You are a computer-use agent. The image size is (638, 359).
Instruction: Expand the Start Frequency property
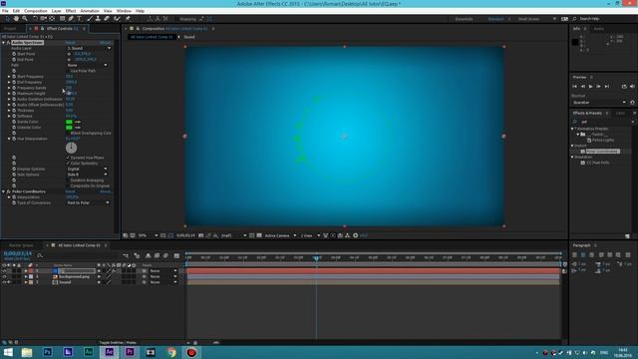9,77
